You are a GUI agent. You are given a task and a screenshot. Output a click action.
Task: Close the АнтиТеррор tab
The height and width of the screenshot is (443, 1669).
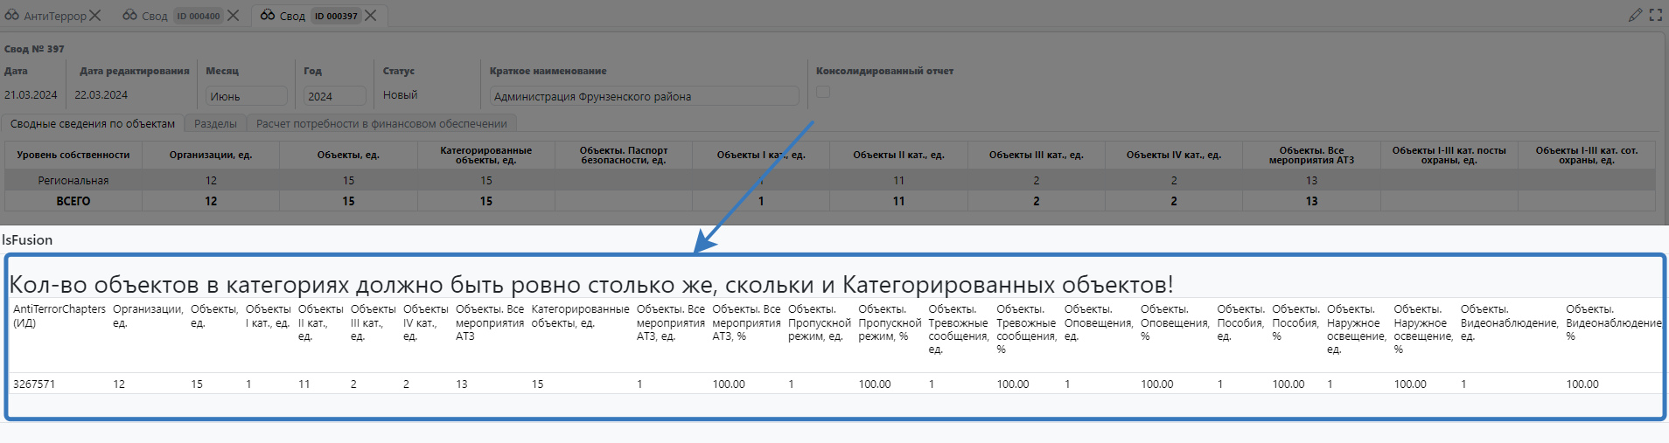(95, 16)
